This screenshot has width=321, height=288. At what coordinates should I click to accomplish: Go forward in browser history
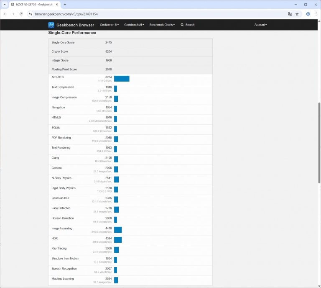point(13,14)
